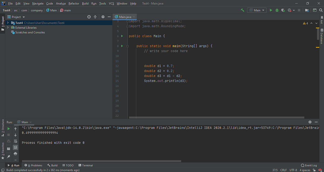Click the profiler run icon

[x=289, y=10]
